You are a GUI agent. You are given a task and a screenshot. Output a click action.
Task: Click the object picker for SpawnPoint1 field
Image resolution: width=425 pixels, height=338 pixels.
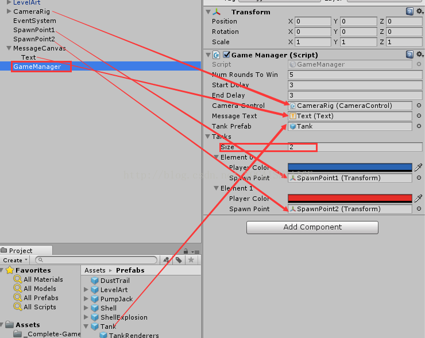click(x=419, y=178)
